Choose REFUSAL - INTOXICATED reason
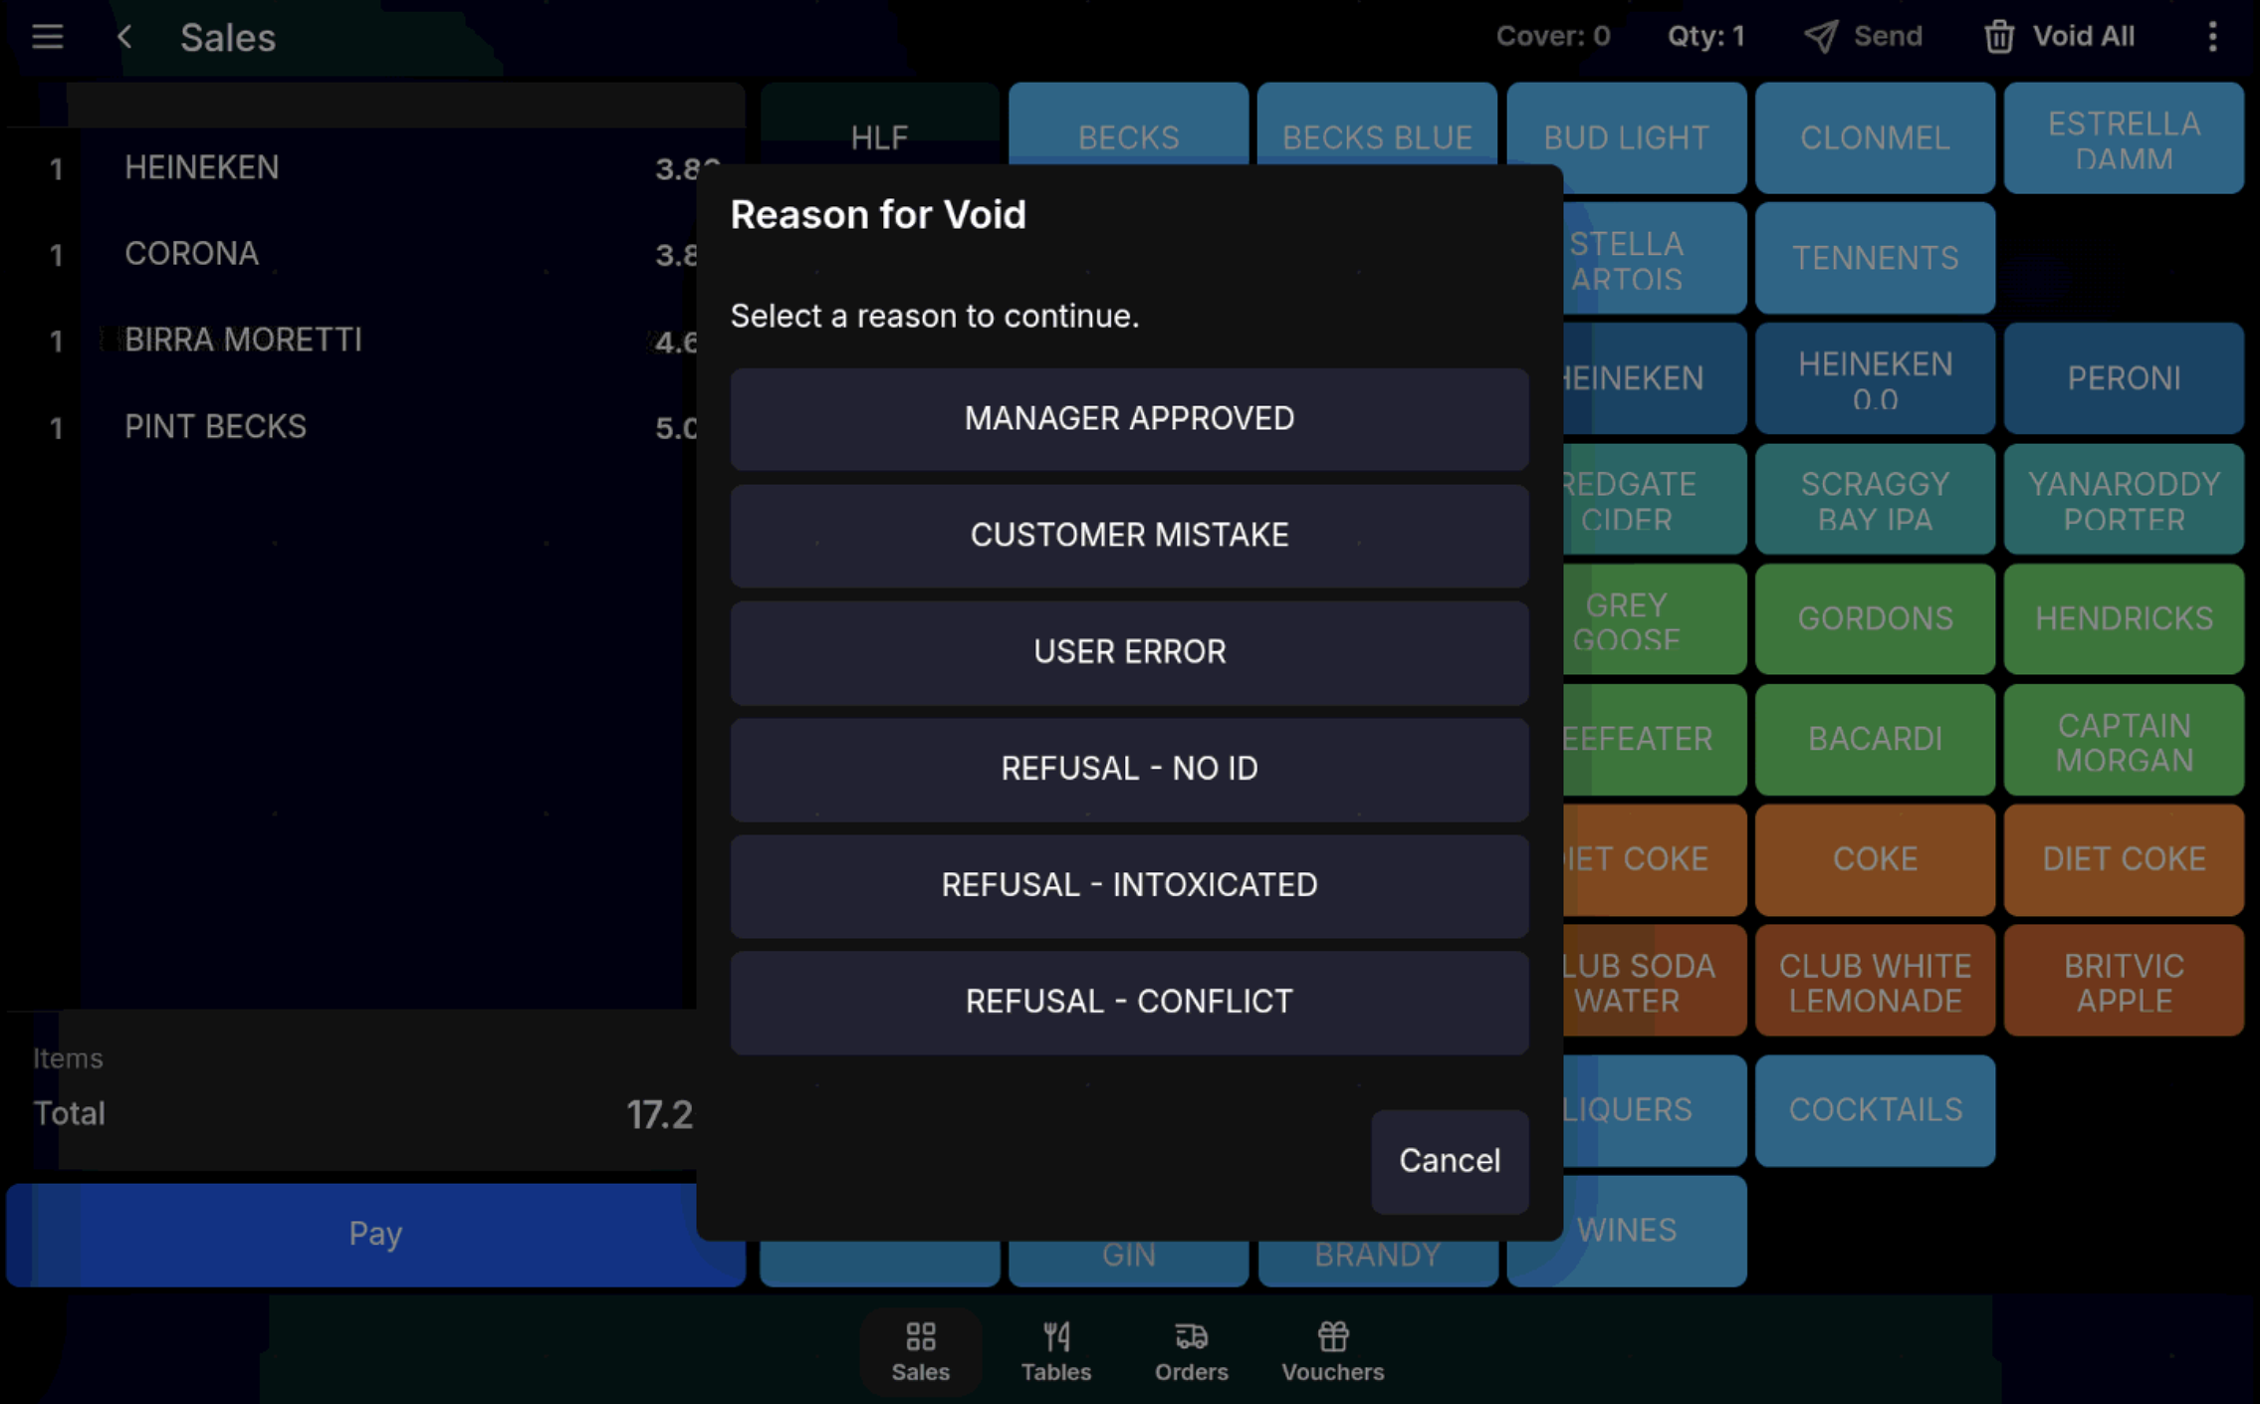Screen dimensions: 2260x1404 [x=1129, y=884]
